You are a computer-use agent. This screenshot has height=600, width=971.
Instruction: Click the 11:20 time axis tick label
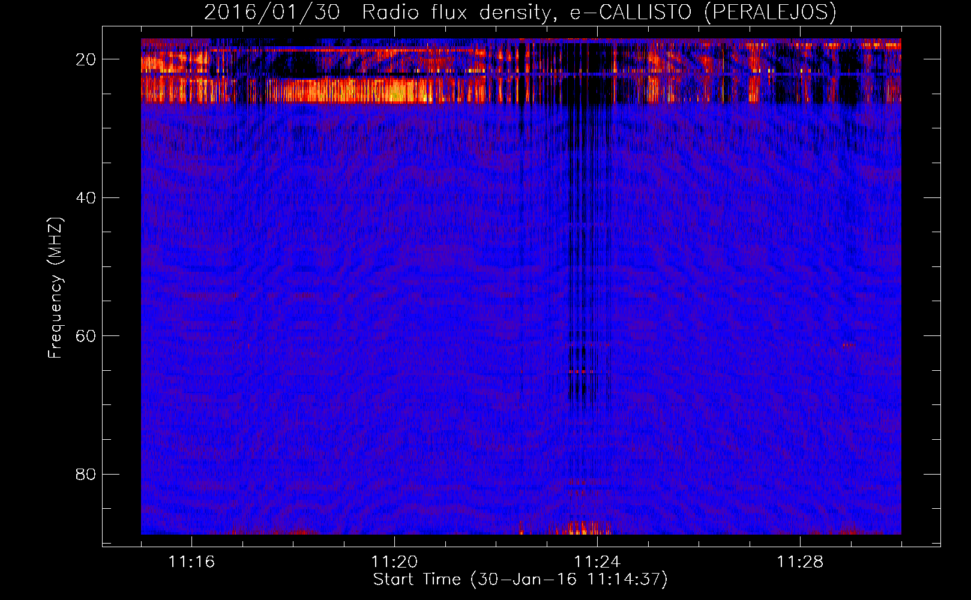click(394, 562)
